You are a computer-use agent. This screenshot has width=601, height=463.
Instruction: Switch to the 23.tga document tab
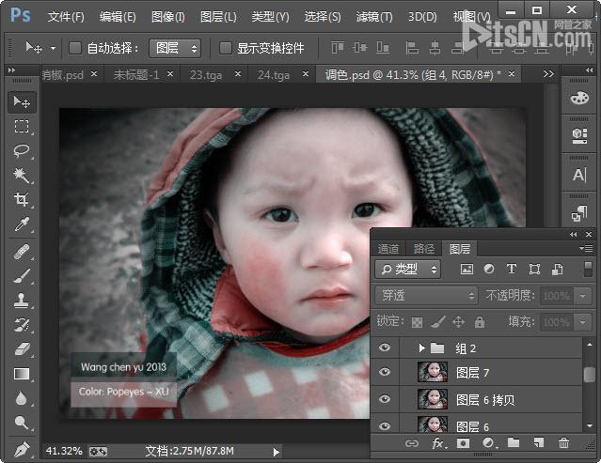click(208, 74)
